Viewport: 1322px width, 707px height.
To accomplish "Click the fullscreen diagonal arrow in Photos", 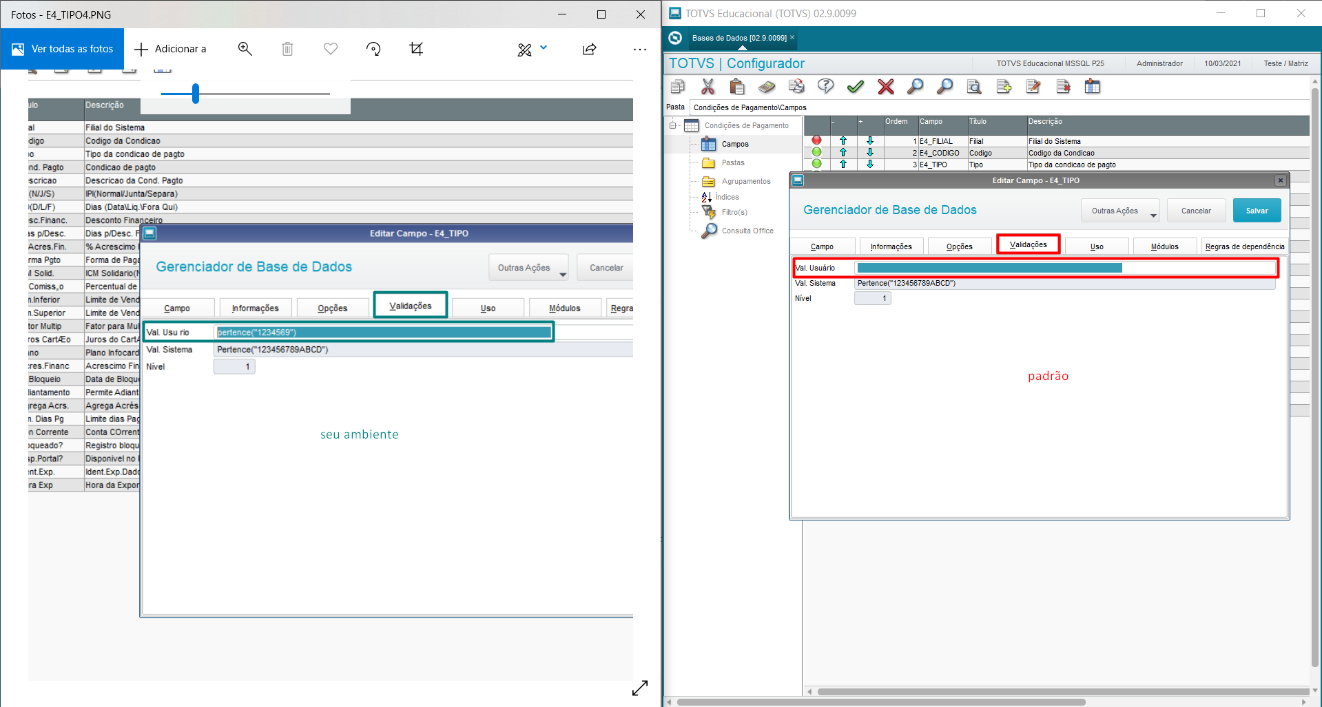I will point(640,688).
